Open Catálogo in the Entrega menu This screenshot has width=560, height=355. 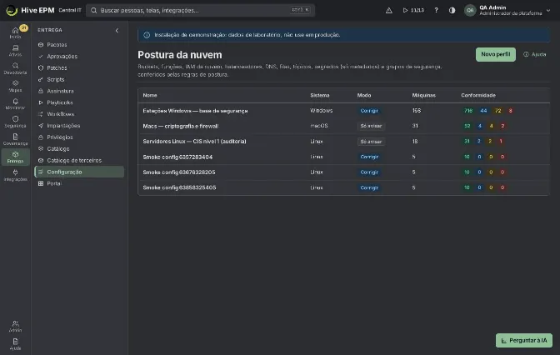coord(79,148)
